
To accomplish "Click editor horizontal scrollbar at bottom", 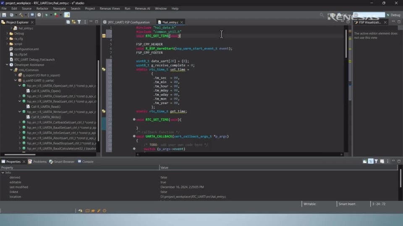I will coord(240,154).
